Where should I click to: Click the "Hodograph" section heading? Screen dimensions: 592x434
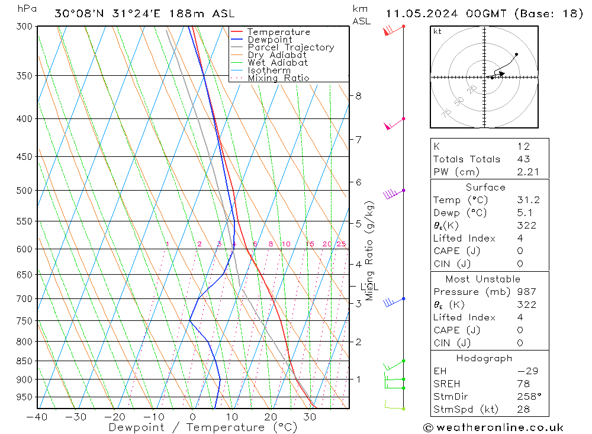pos(484,358)
